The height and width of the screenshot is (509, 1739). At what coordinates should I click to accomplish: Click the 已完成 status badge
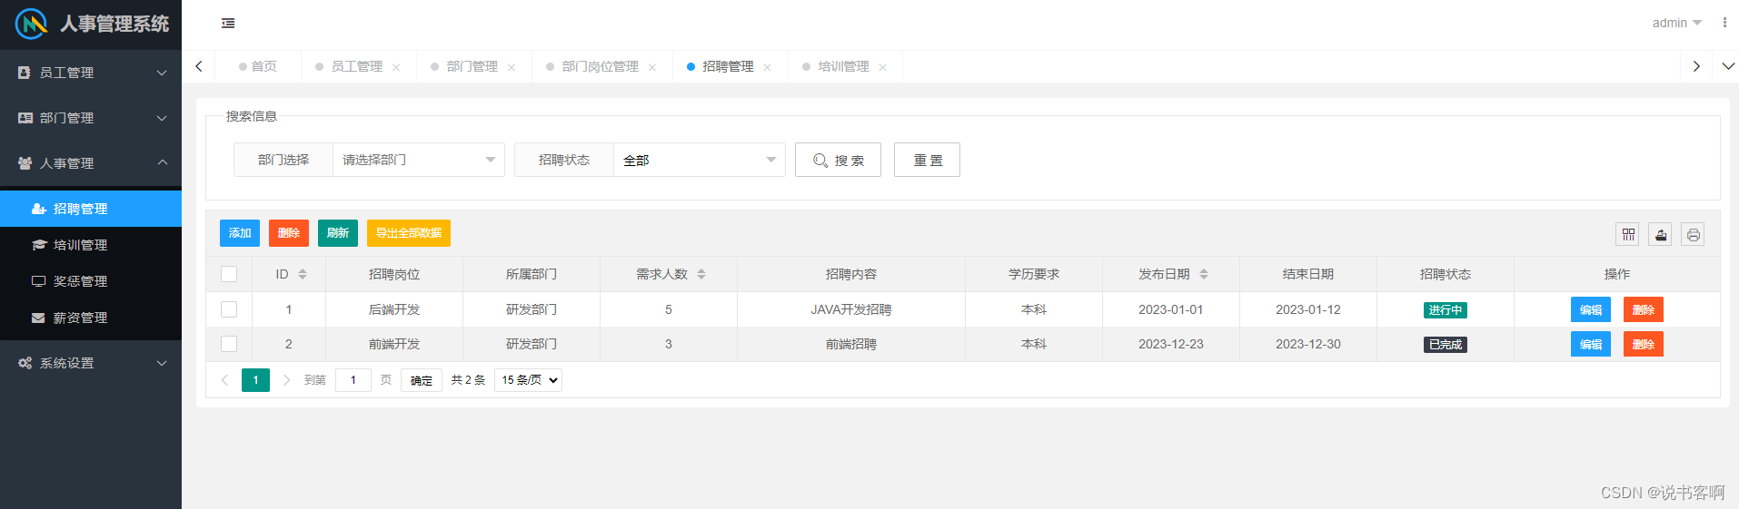(x=1446, y=345)
